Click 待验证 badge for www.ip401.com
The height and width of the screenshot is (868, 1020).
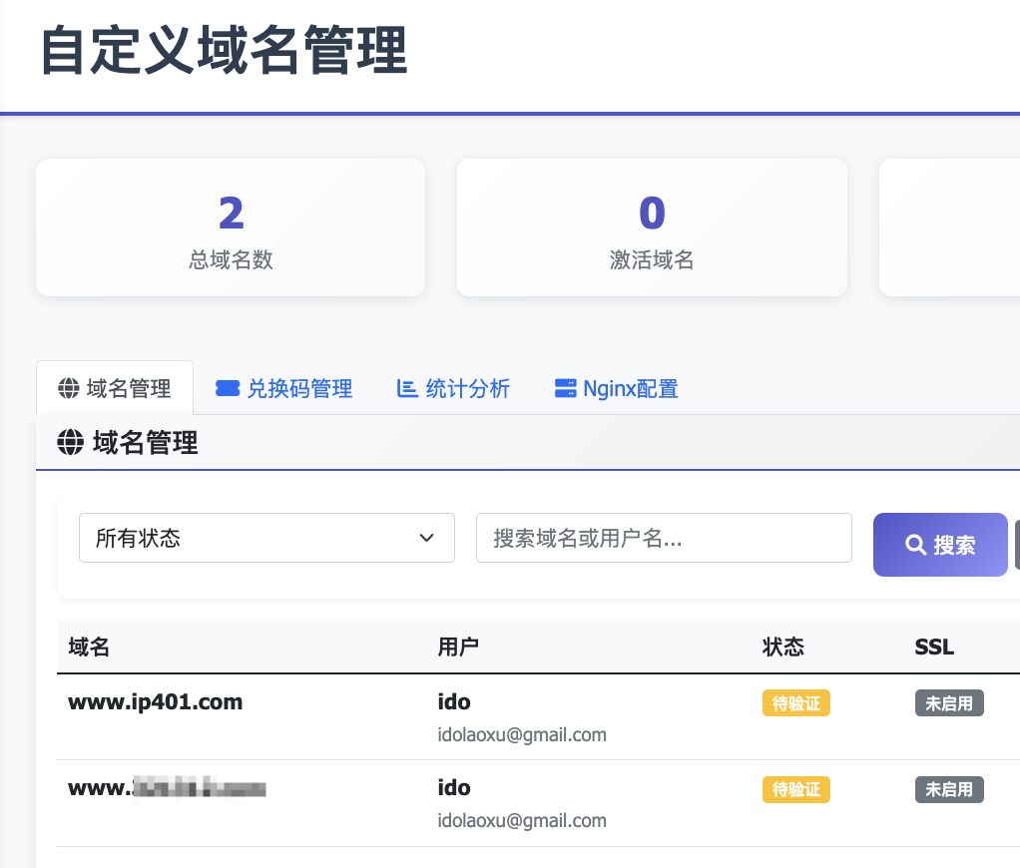tap(796, 703)
